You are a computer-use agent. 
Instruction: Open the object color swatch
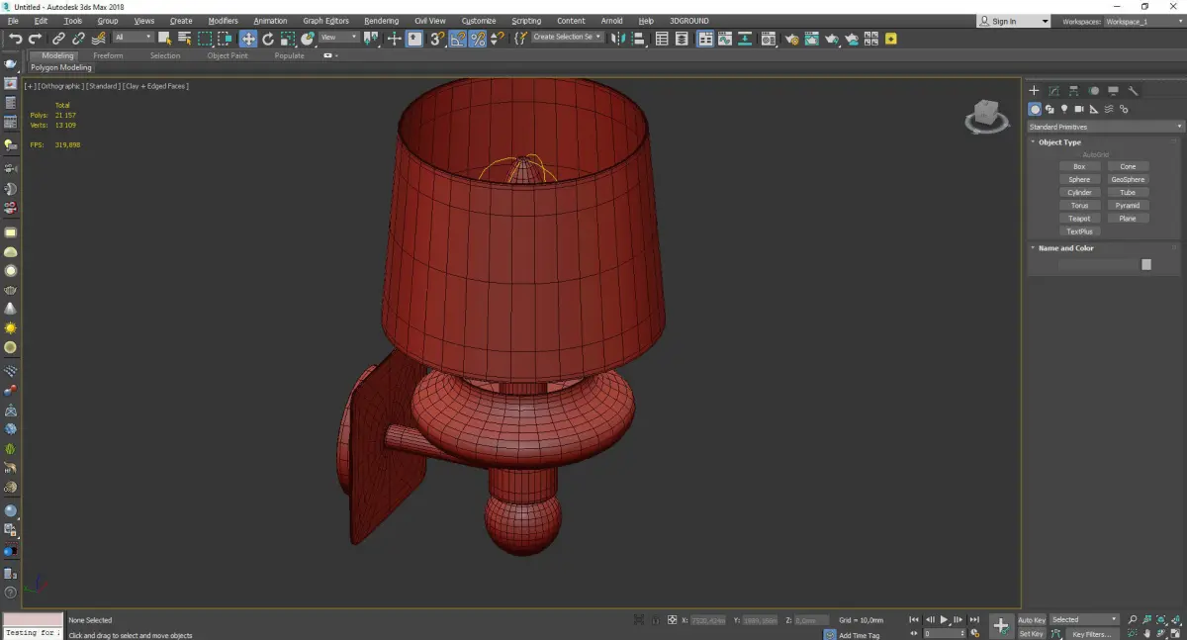point(1146,264)
